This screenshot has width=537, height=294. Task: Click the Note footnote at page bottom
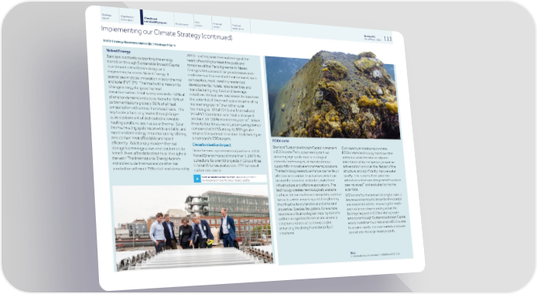pos(375,254)
